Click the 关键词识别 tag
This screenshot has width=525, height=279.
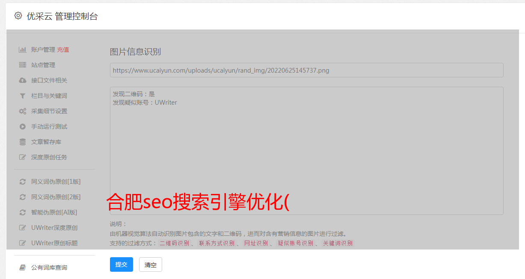point(338,243)
